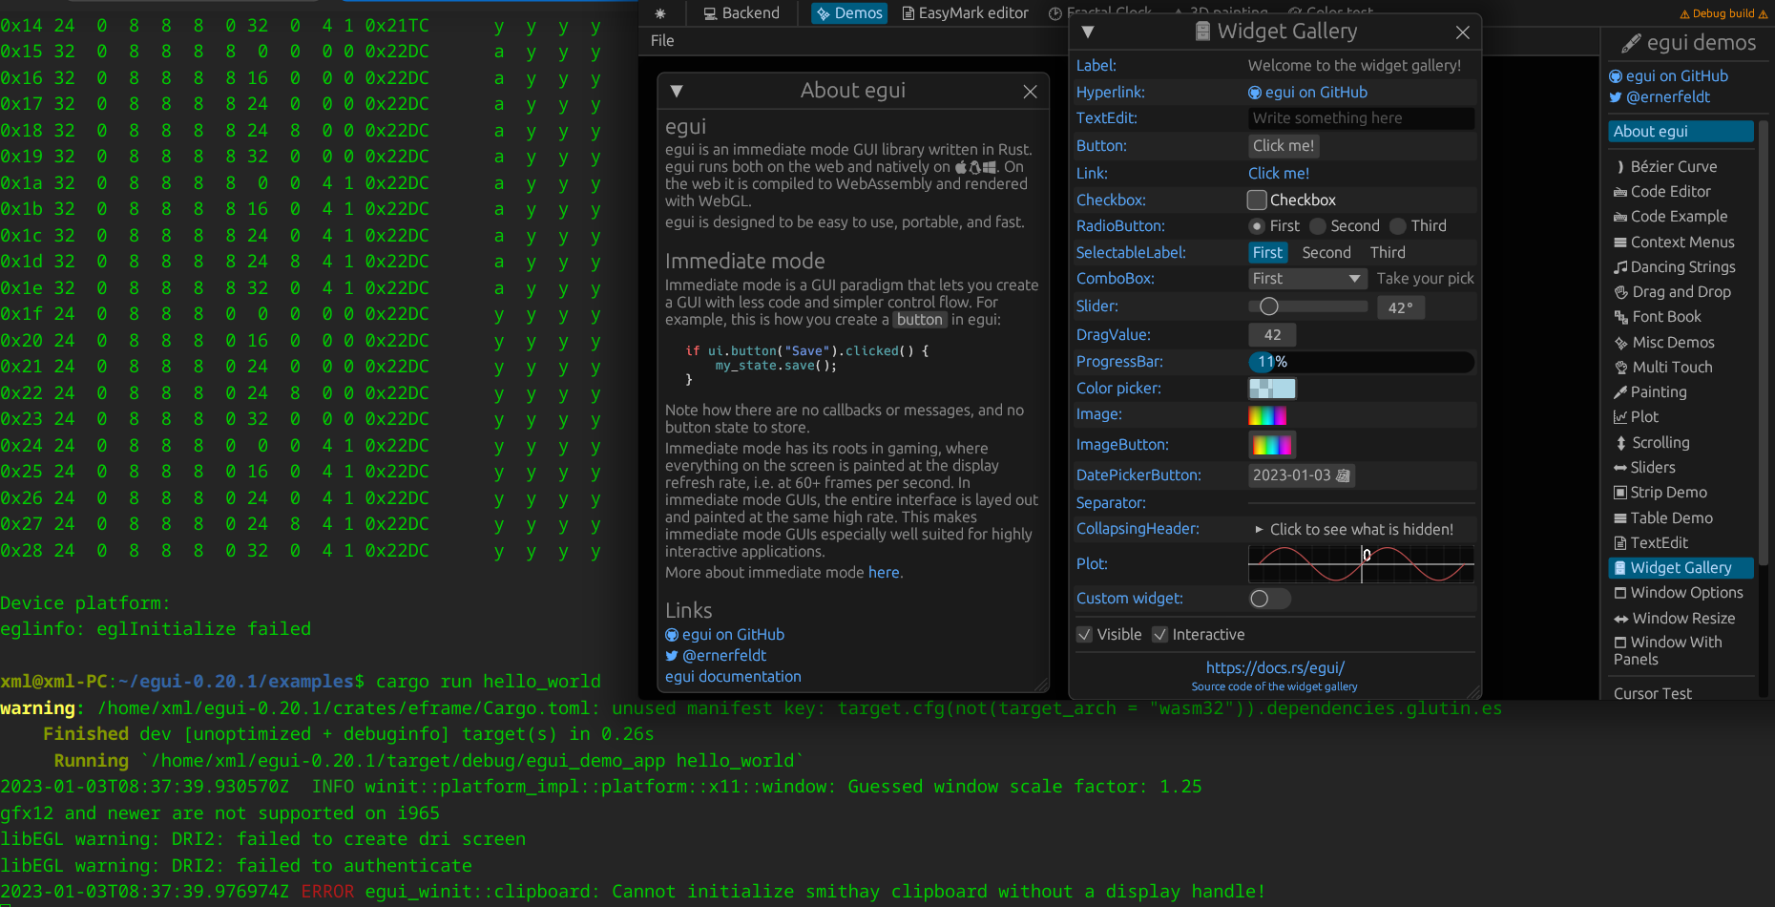Open the Multi Touch demo
Screen dimensions: 1775x907
(x=1672, y=367)
